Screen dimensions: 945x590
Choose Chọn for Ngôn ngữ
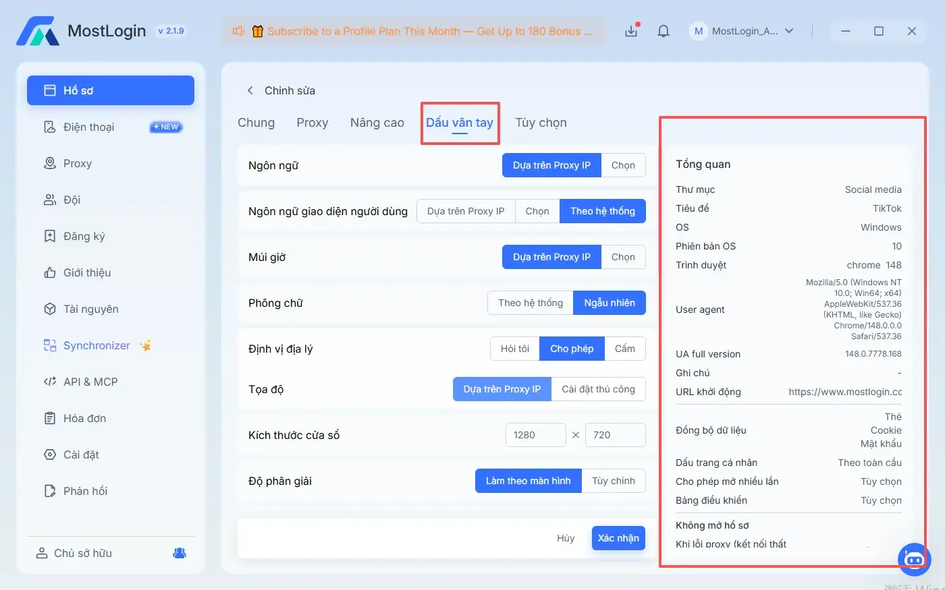623,165
